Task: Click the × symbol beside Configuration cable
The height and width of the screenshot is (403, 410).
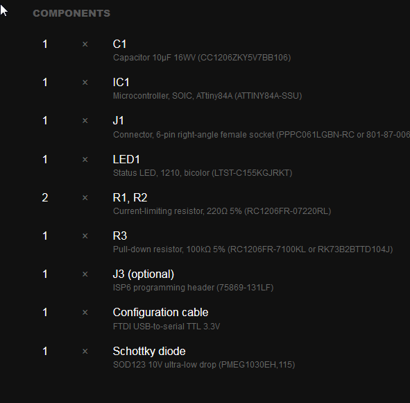Action: tap(85, 313)
